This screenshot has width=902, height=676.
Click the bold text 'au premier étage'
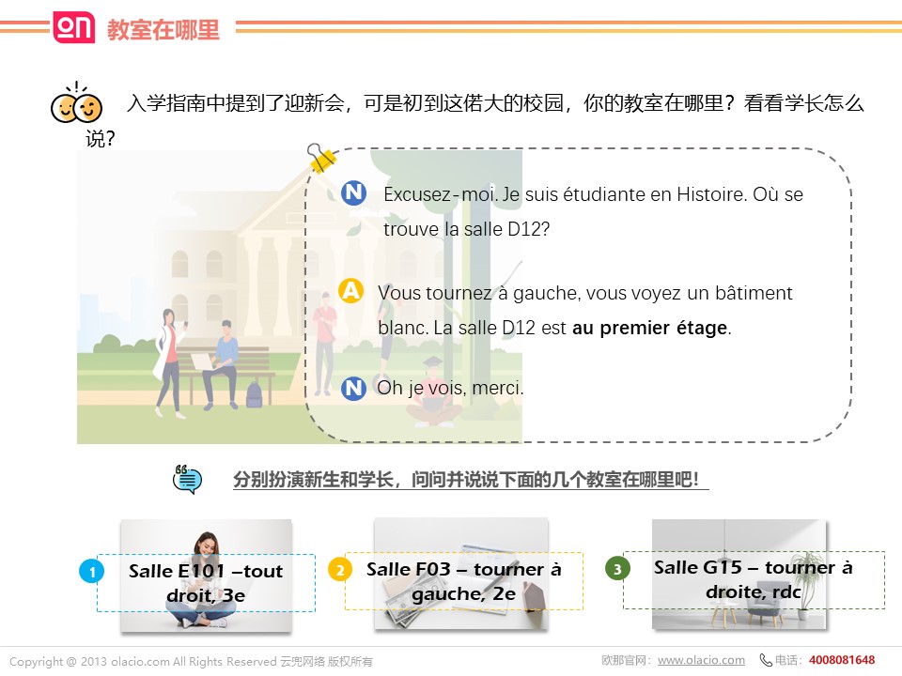[650, 329]
